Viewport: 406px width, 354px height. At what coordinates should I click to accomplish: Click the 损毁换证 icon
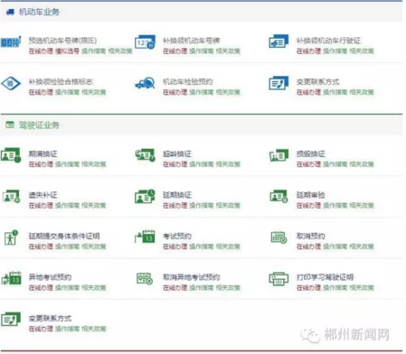point(279,155)
